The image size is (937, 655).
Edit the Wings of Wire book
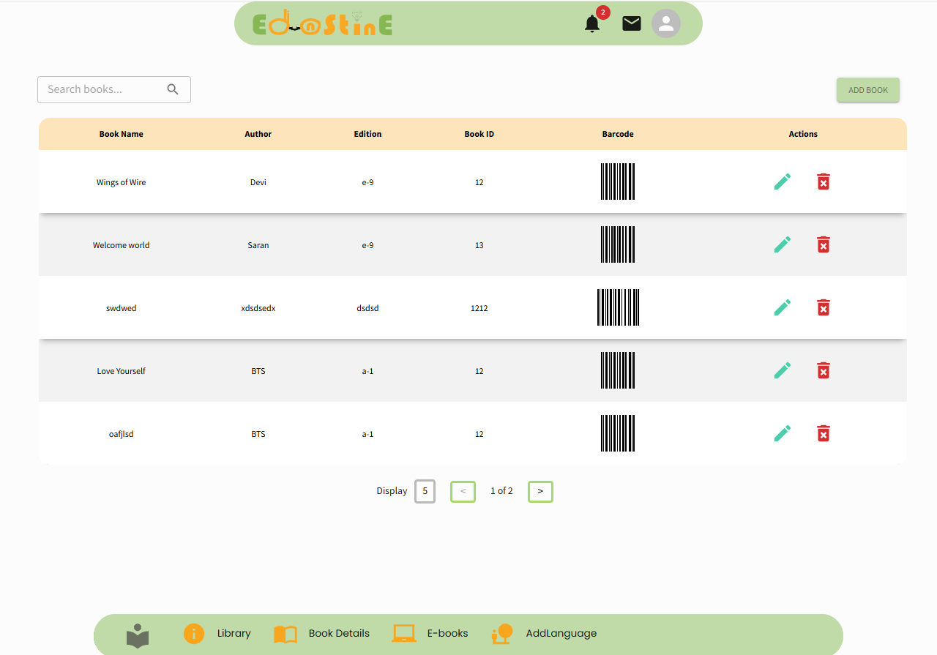pos(782,181)
